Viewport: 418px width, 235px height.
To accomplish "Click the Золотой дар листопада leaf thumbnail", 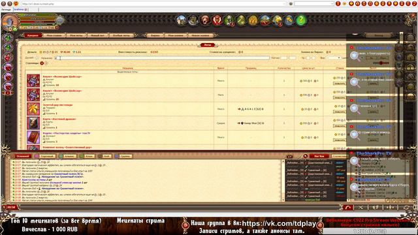I will pos(33,109).
